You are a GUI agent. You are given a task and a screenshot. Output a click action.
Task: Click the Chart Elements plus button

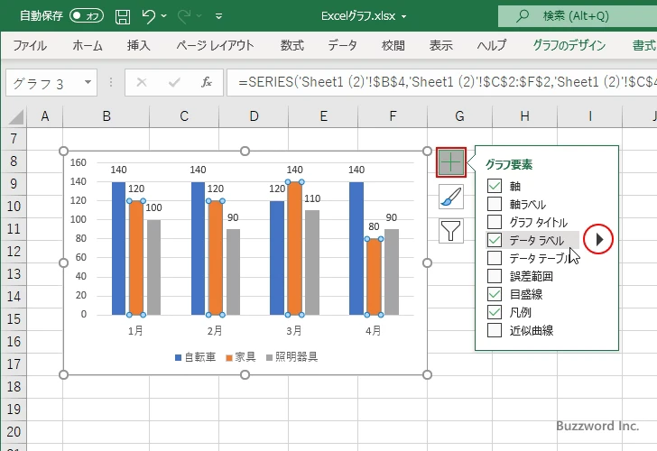451,162
